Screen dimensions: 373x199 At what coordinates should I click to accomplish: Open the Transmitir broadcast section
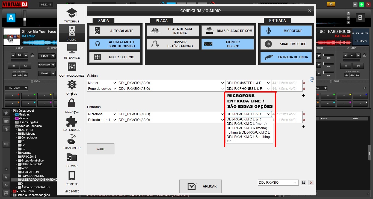pos(72,142)
